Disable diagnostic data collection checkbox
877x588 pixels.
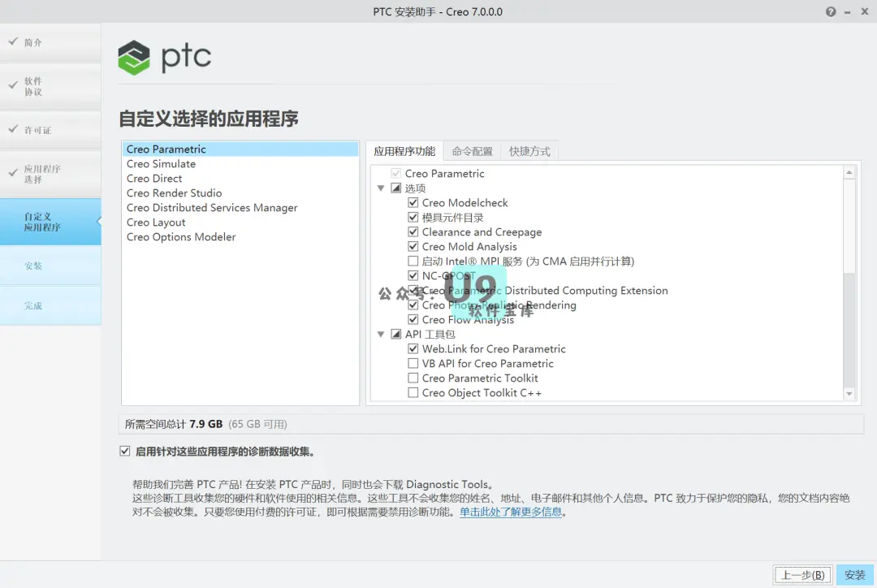pyautogui.click(x=125, y=451)
